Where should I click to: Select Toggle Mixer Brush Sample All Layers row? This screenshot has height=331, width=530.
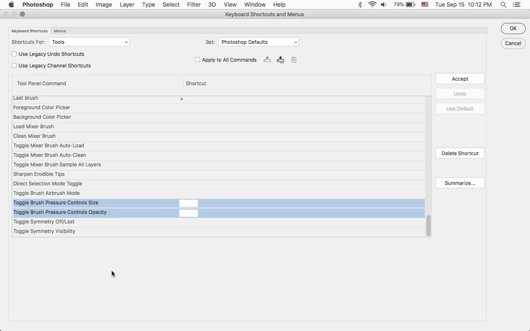(x=219, y=165)
